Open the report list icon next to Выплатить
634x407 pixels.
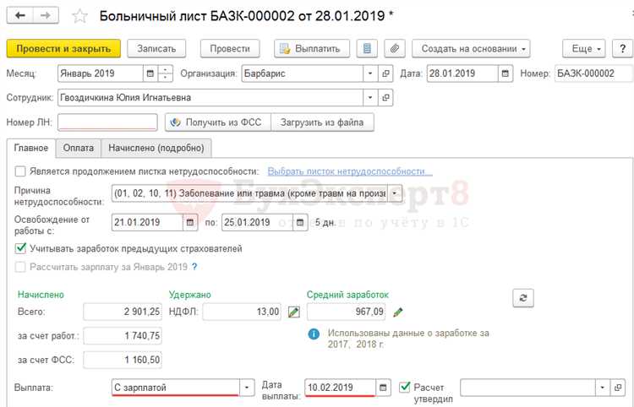367,49
